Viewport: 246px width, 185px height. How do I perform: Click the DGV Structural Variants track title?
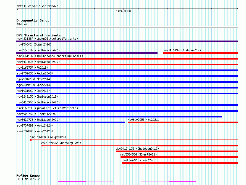pos(39,35)
